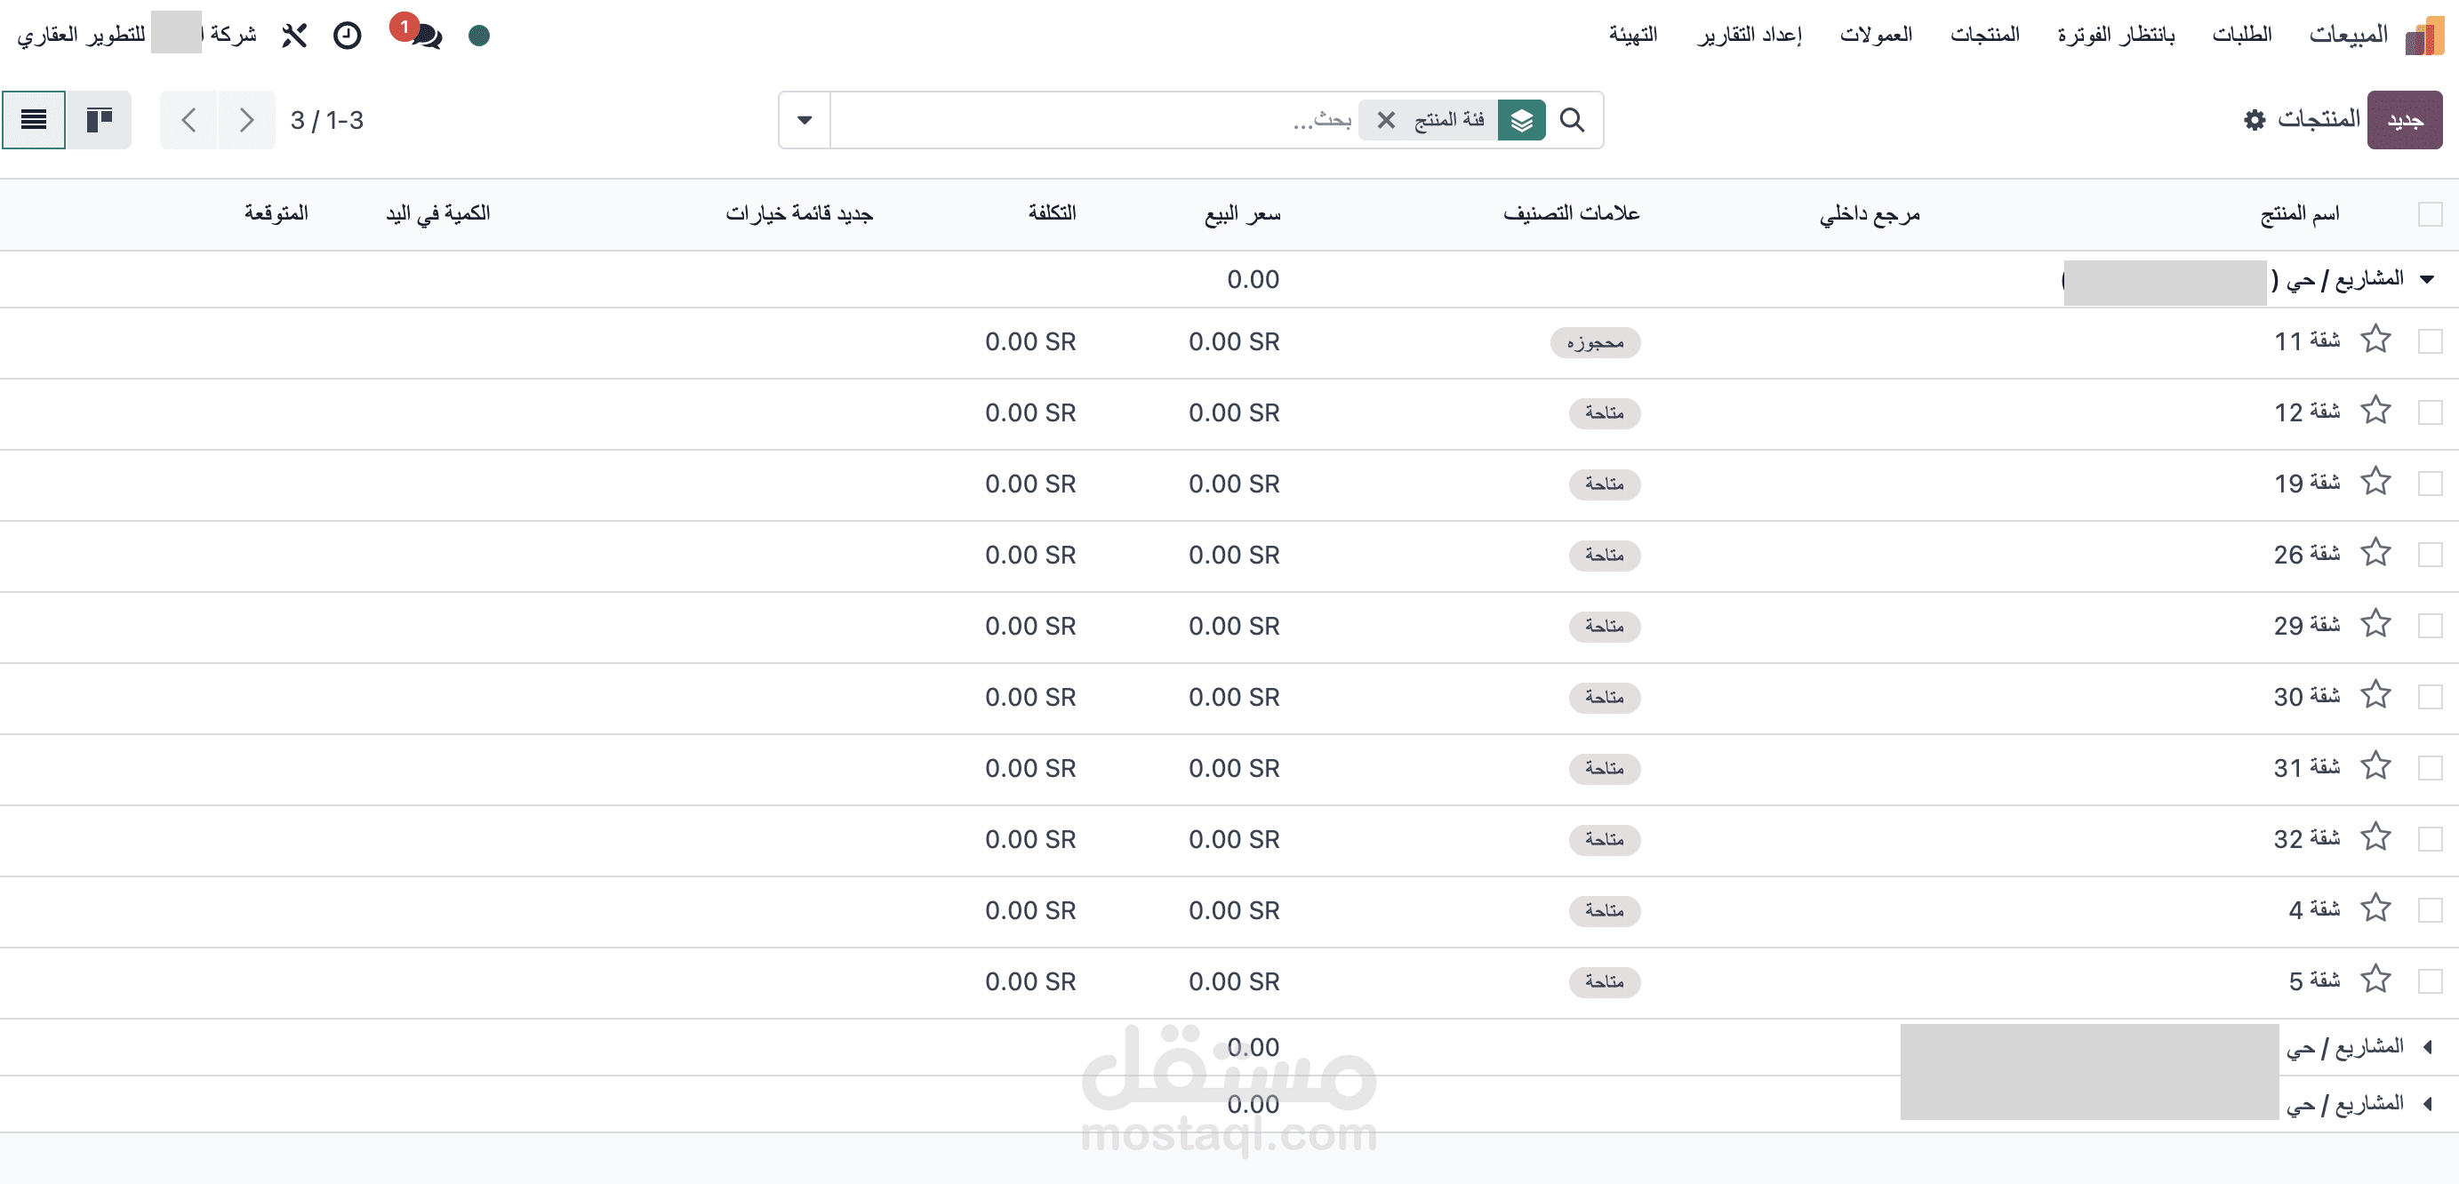Viewport: 2459px width, 1184px height.
Task: Open the products gear settings icon
Action: click(x=2255, y=120)
